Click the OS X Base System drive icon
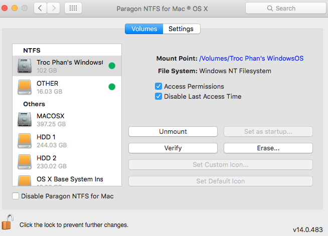The height and width of the screenshot is (236, 328). click(25, 180)
